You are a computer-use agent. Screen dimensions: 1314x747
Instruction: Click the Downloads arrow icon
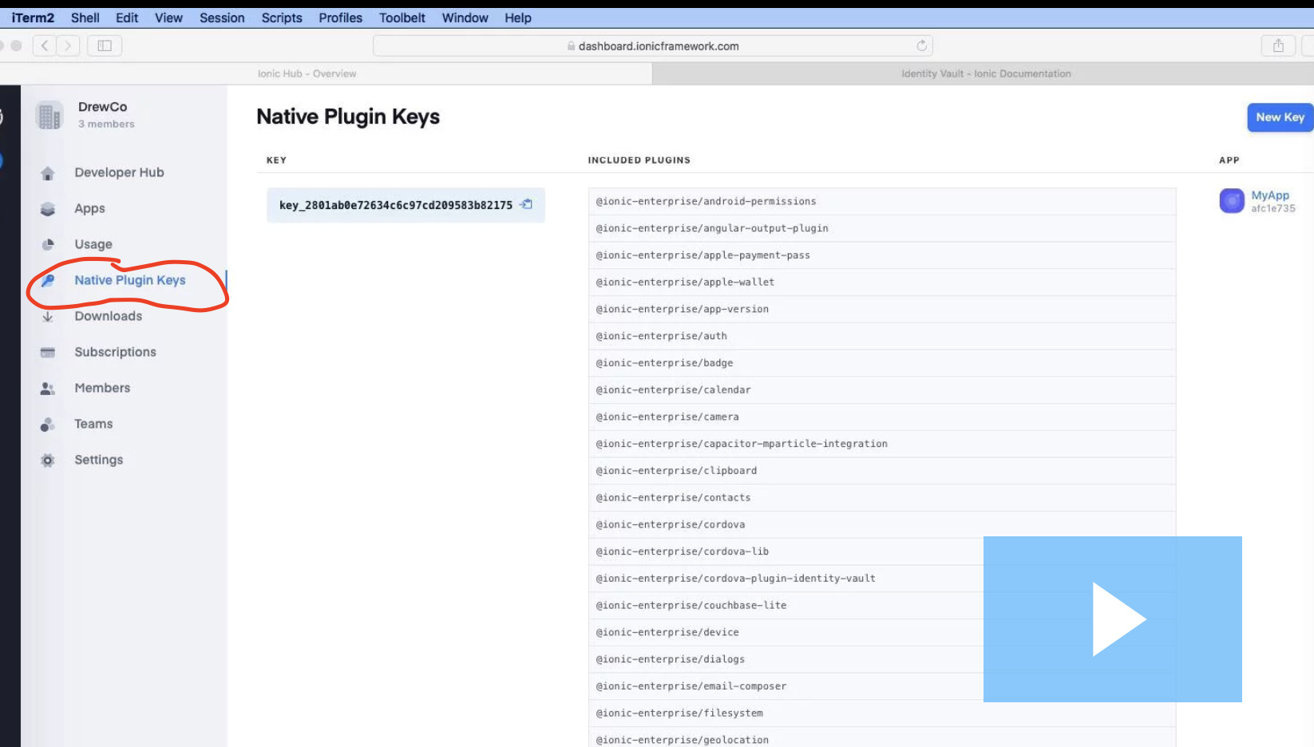coord(48,317)
